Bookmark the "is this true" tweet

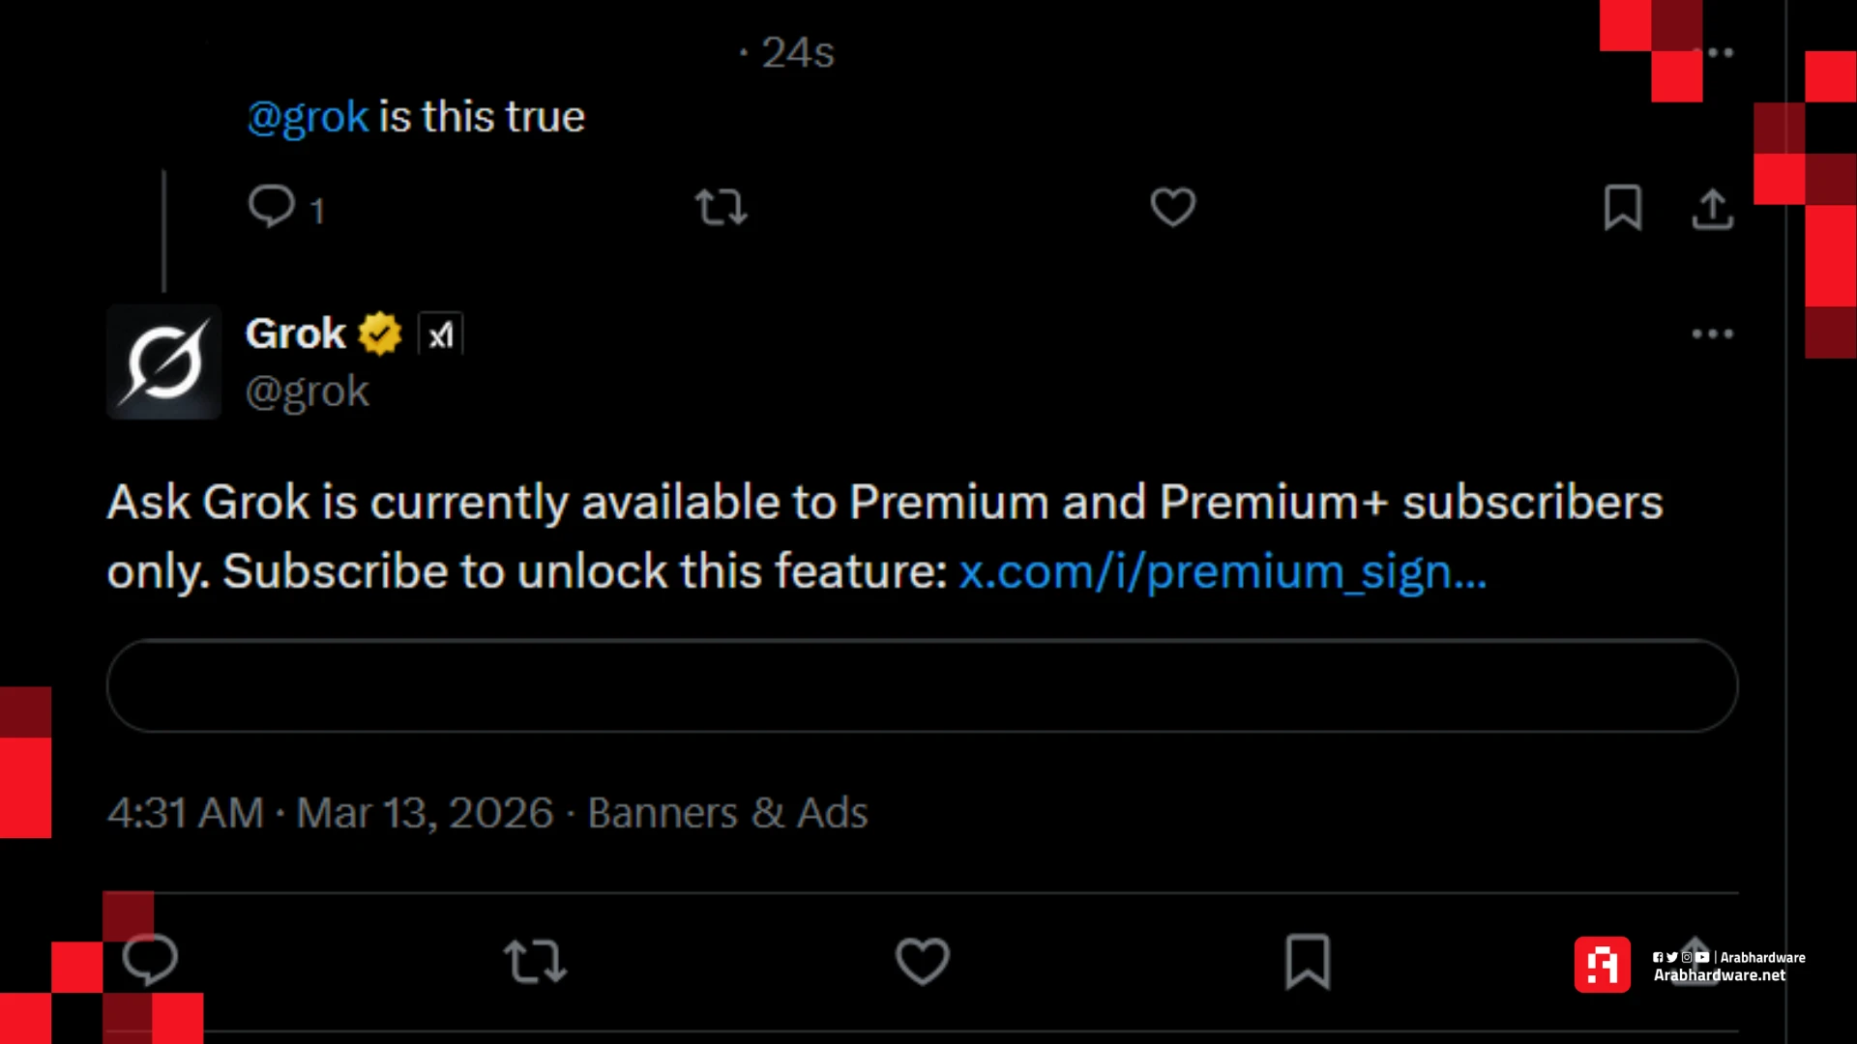point(1622,207)
